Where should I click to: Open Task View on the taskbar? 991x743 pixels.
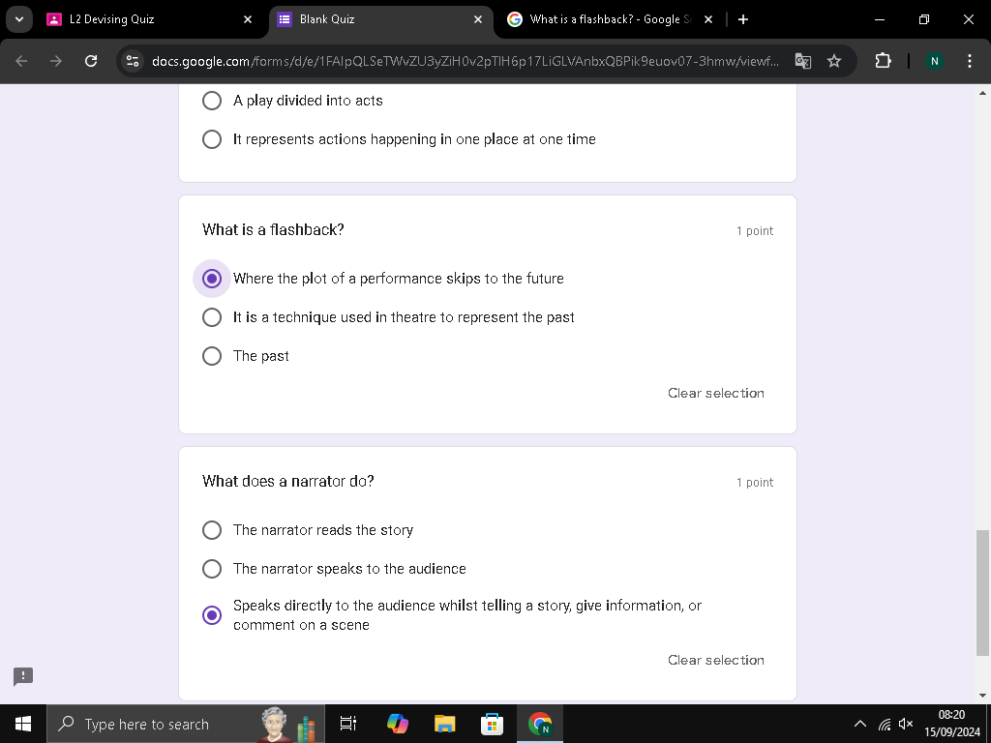(x=348, y=724)
